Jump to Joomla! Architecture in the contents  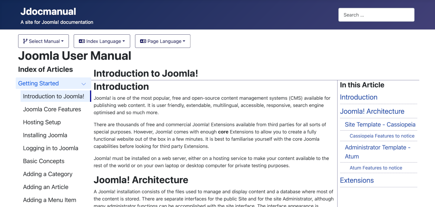point(372,111)
